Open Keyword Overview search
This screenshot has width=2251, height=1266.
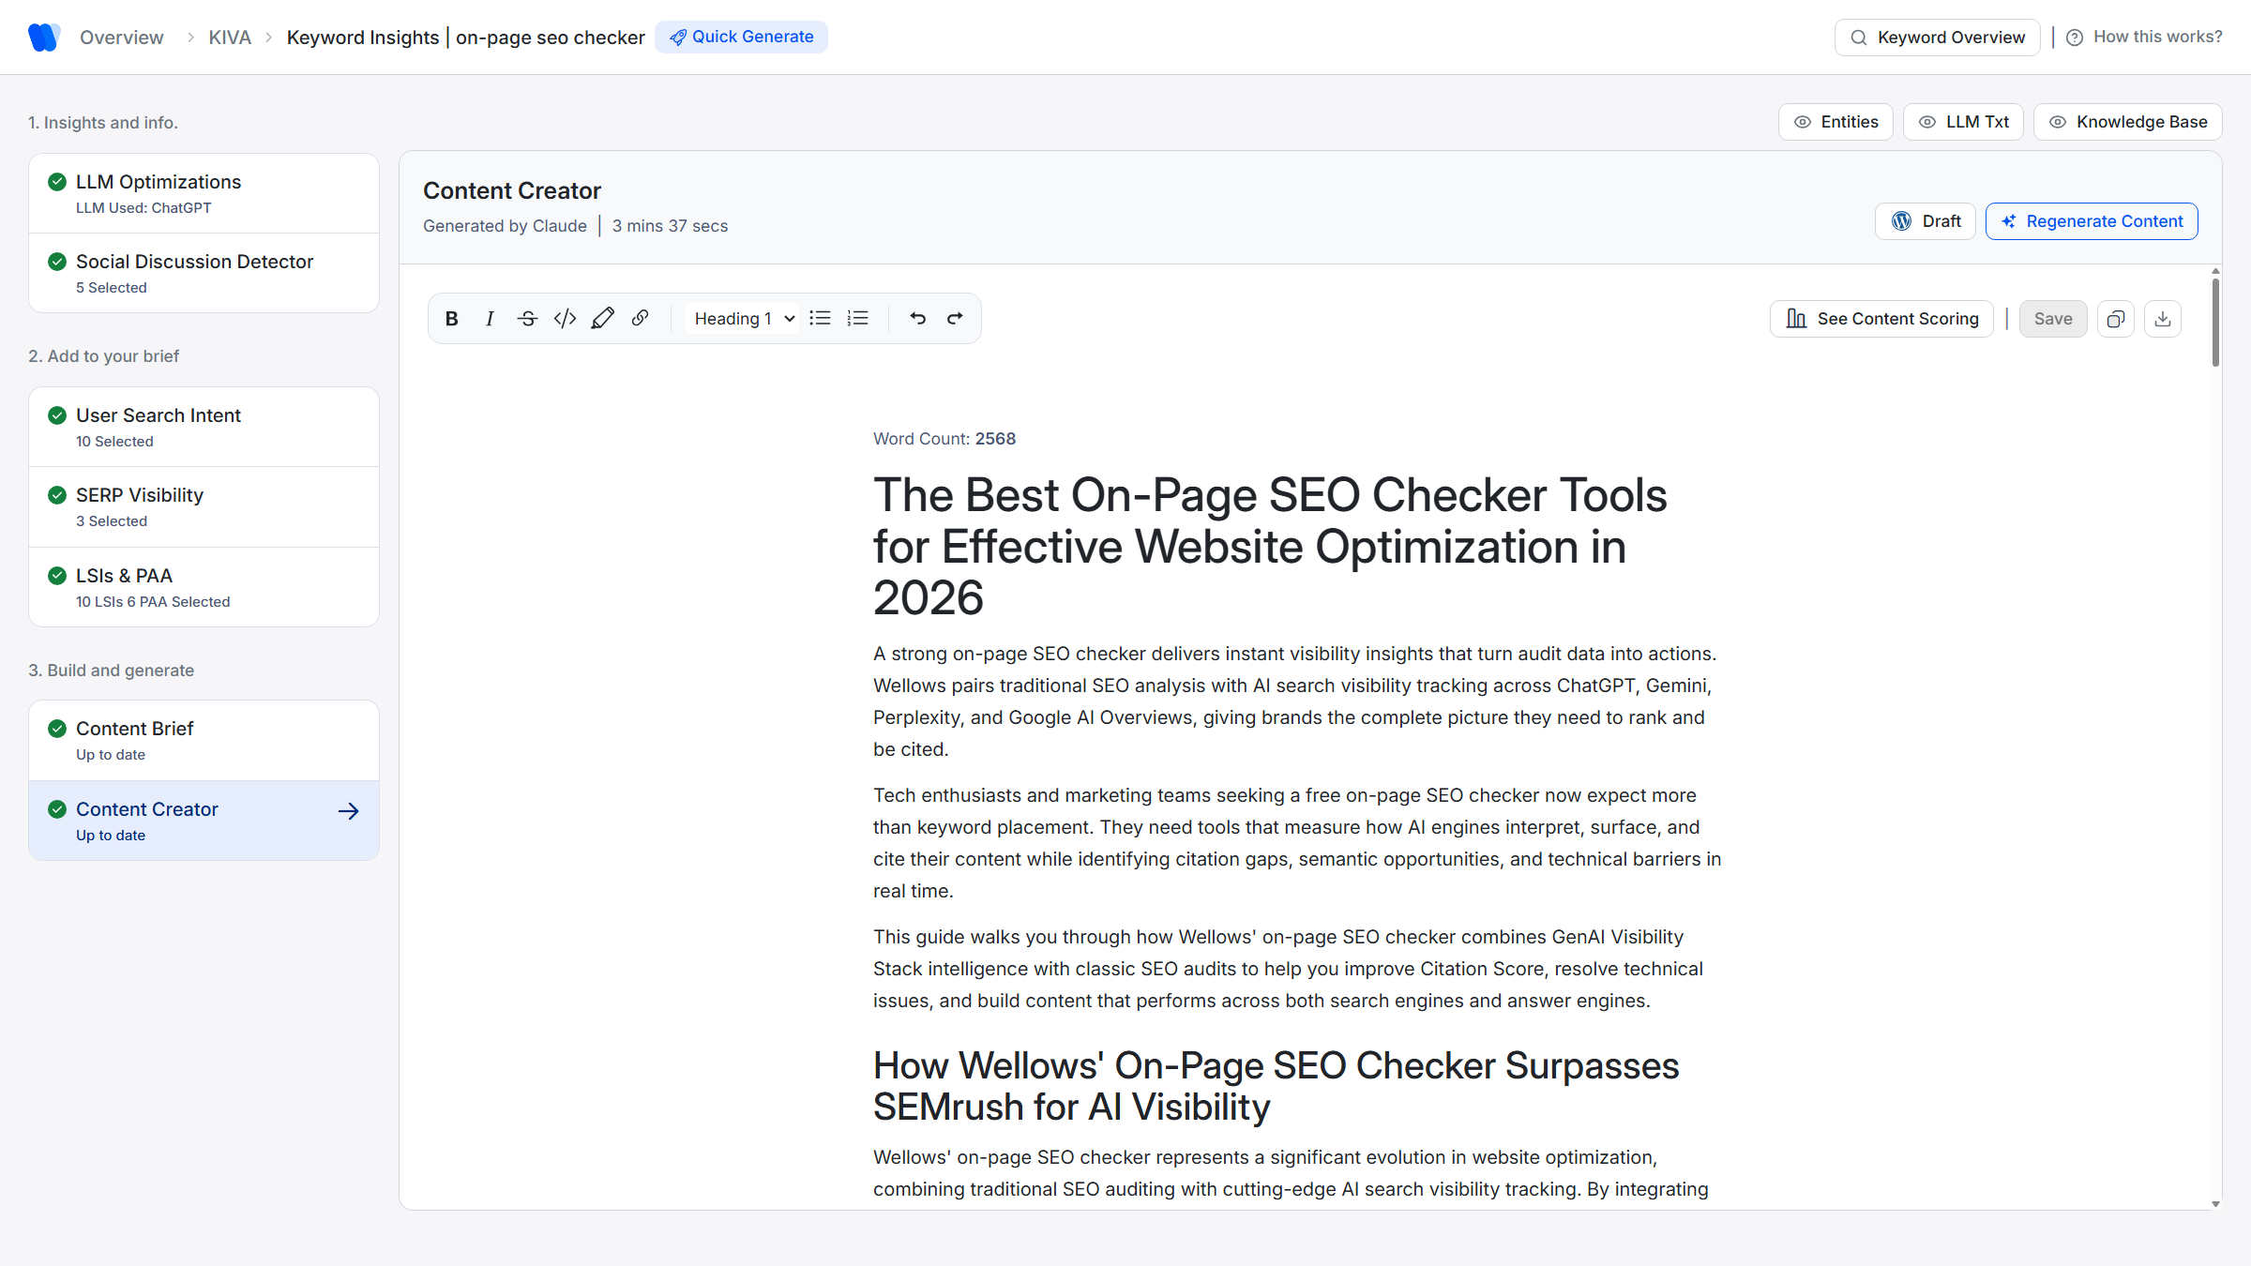[1937, 37]
